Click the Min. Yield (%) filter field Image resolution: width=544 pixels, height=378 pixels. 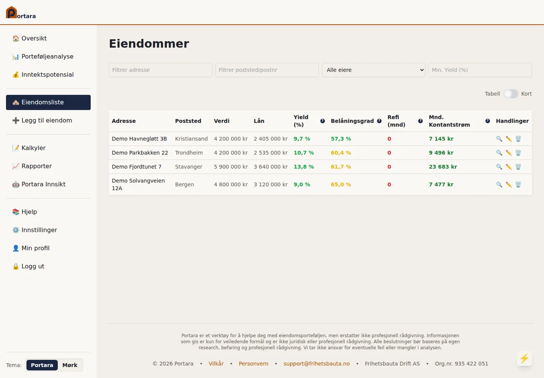[480, 70]
